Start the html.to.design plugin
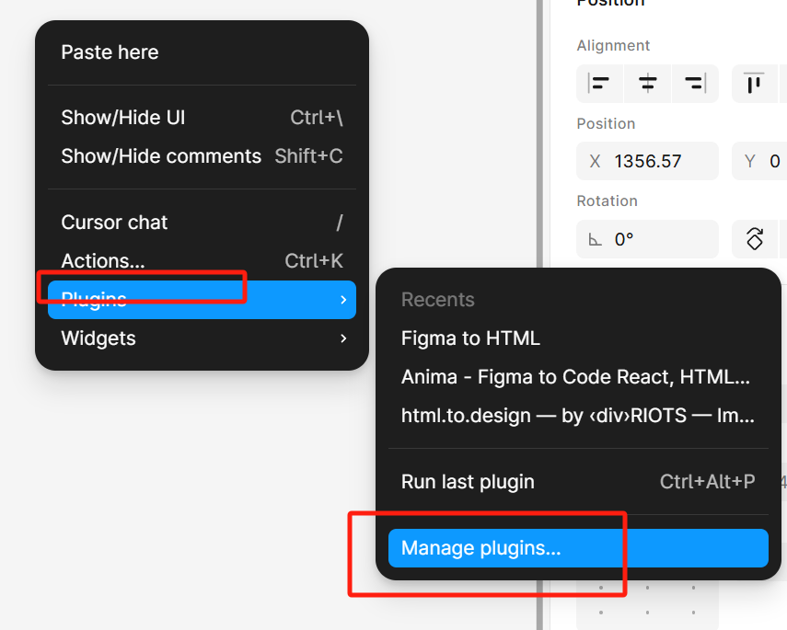Image resolution: width=787 pixels, height=630 pixels. (x=578, y=416)
